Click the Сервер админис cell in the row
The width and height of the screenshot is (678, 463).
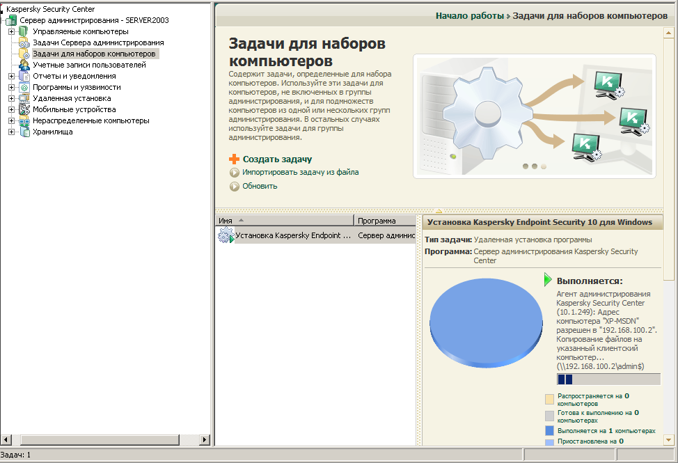click(386, 235)
